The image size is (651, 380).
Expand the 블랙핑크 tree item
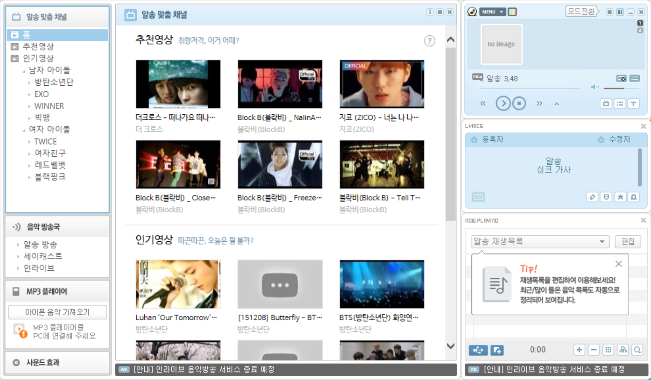point(29,177)
